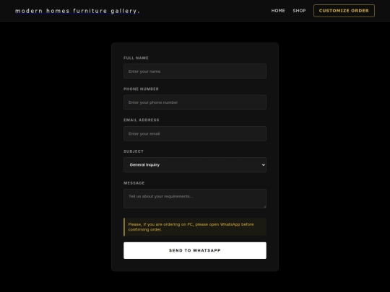Open the Subject General Inquiry dropdown
390x292 pixels.
click(195, 165)
